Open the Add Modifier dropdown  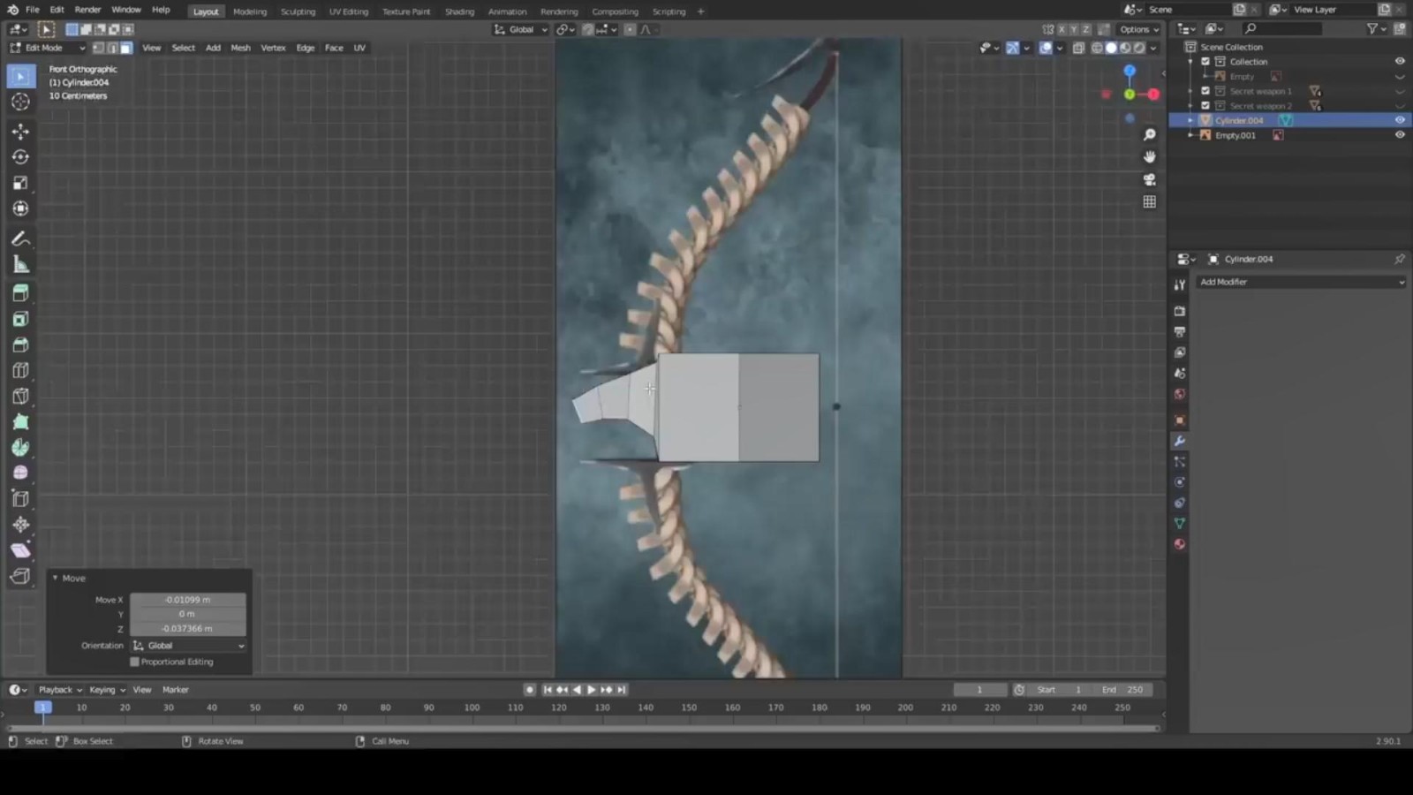click(1300, 282)
